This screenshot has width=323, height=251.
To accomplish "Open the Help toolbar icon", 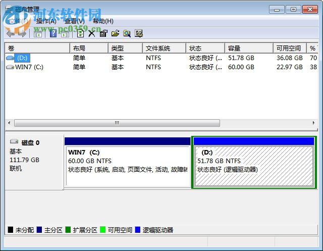I will point(53,33).
